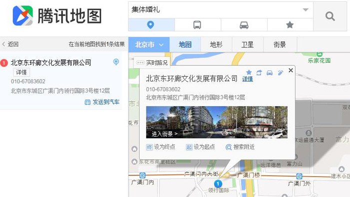The width and height of the screenshot is (350, 197).
Task: Open favorites star in search bar
Action: click(290, 25)
